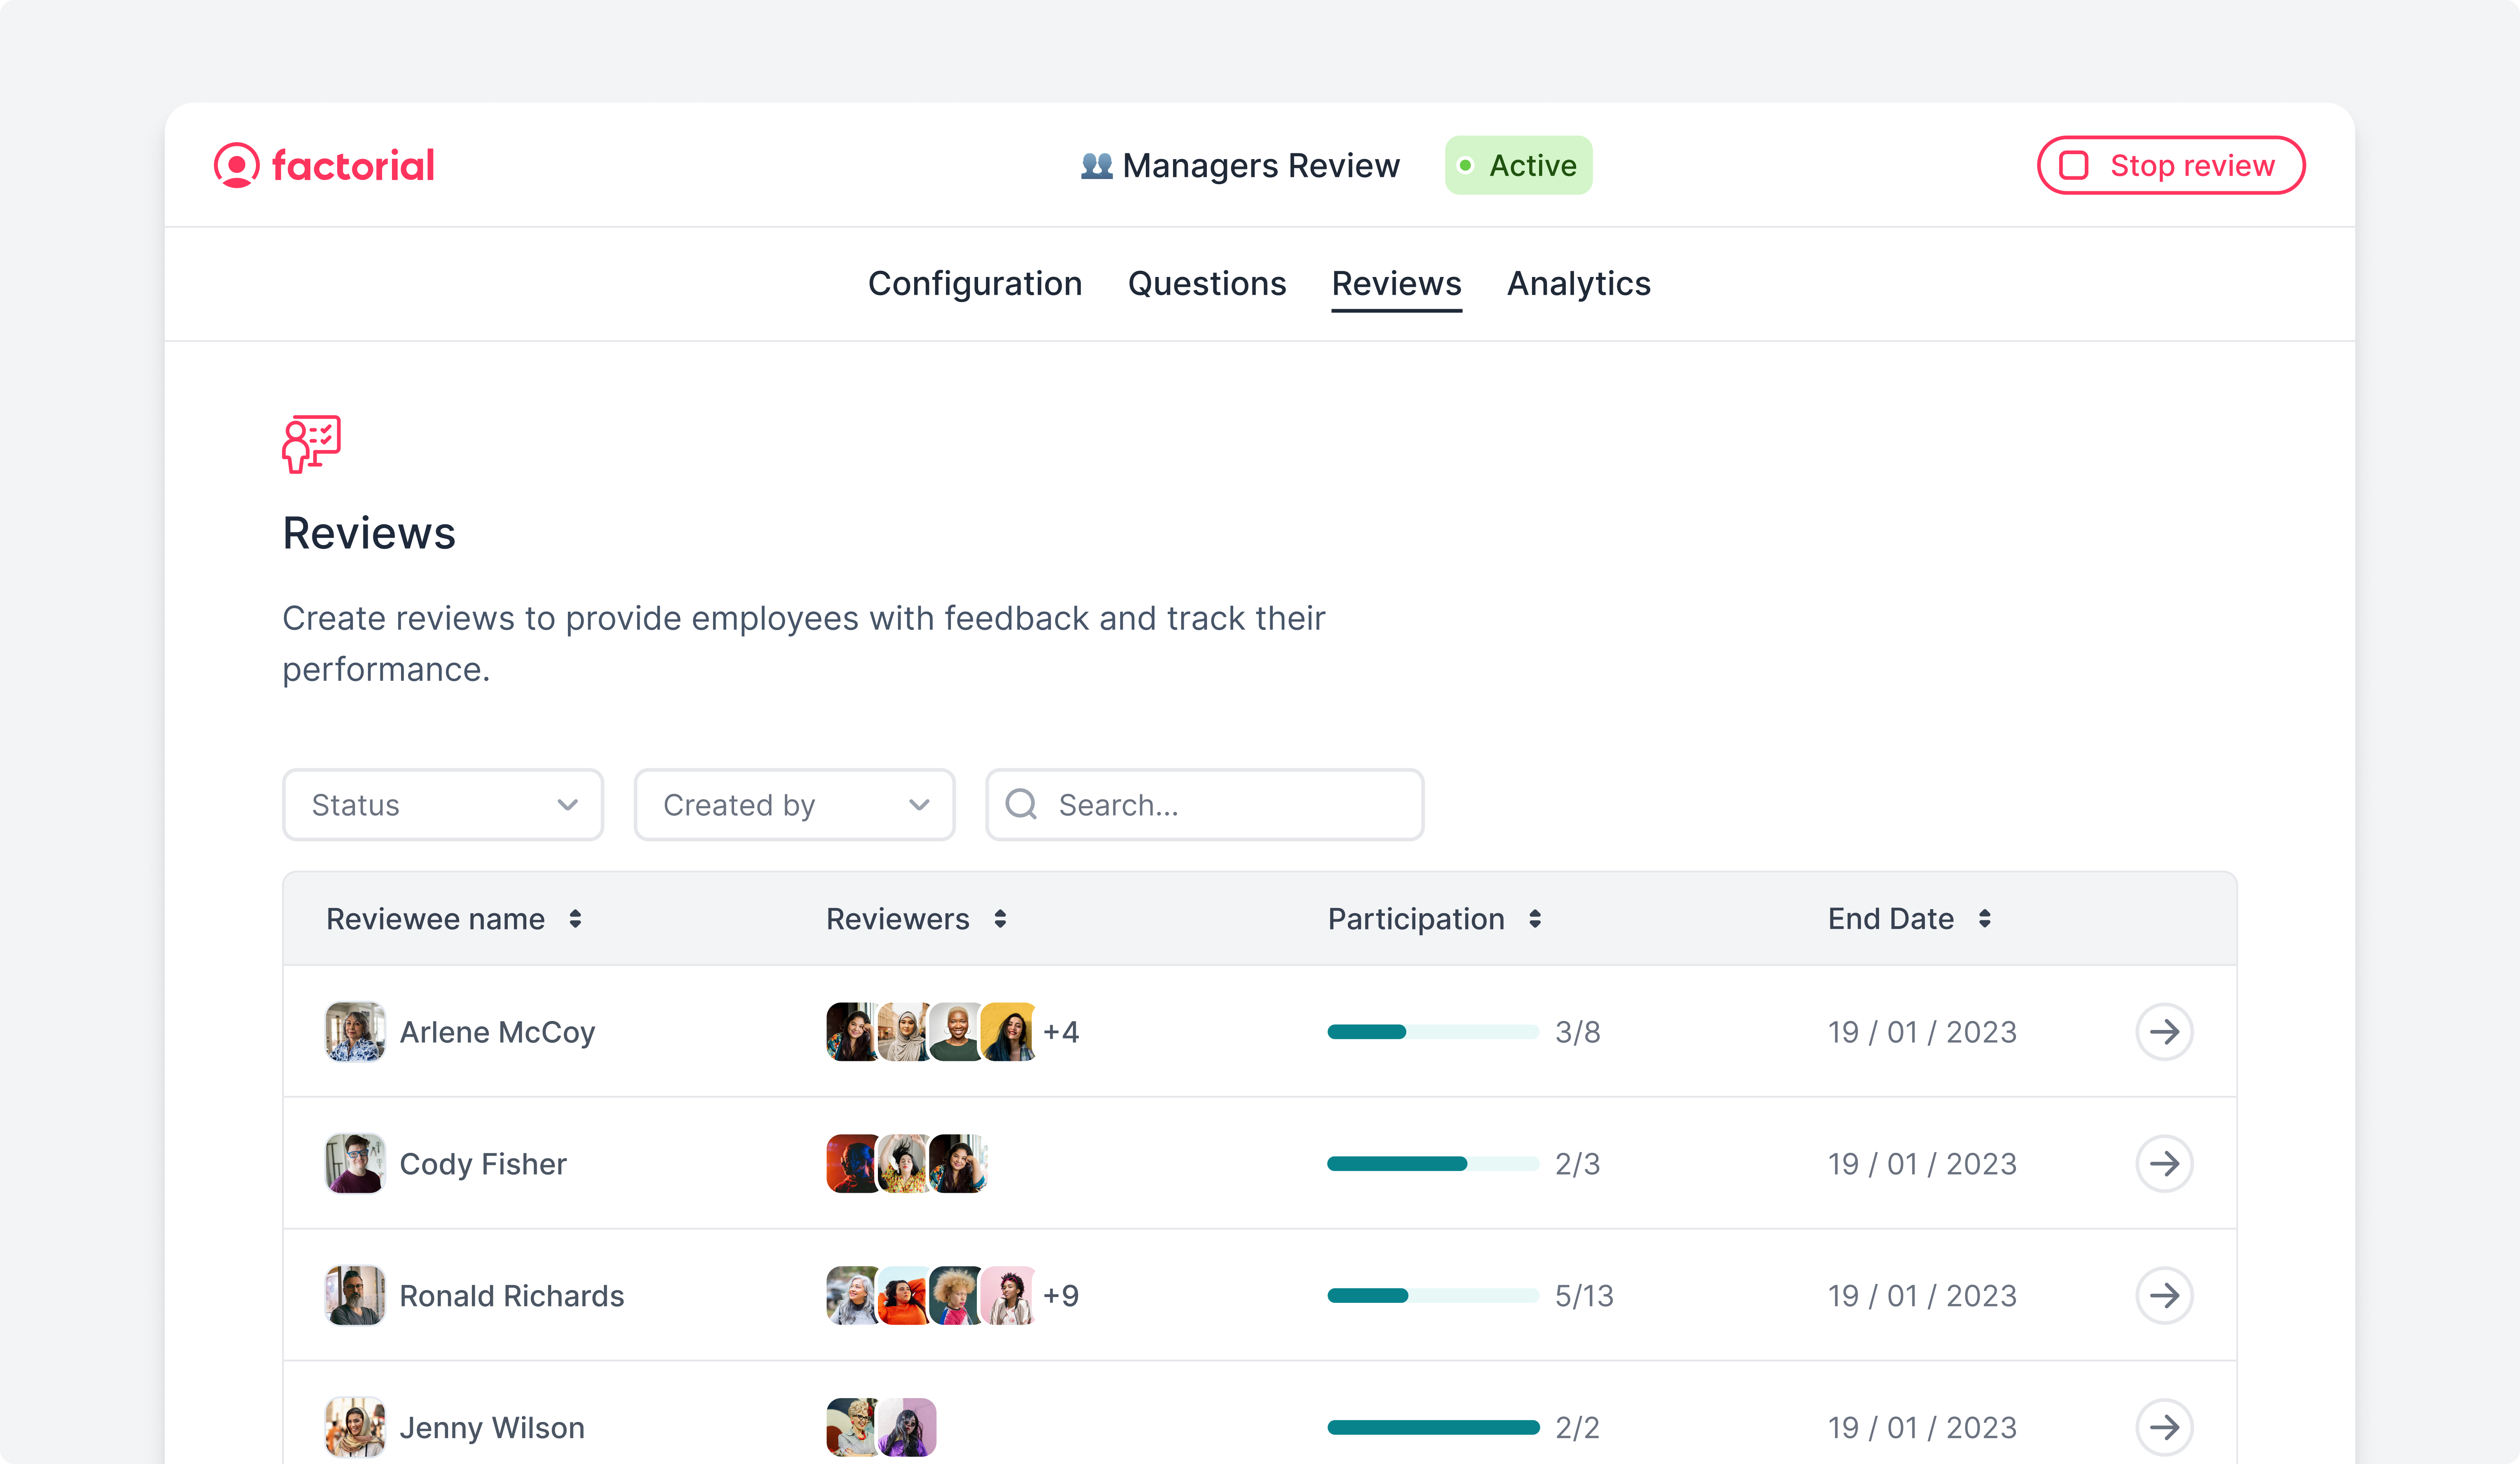Click Cody Fisher's avatar

[355, 1163]
